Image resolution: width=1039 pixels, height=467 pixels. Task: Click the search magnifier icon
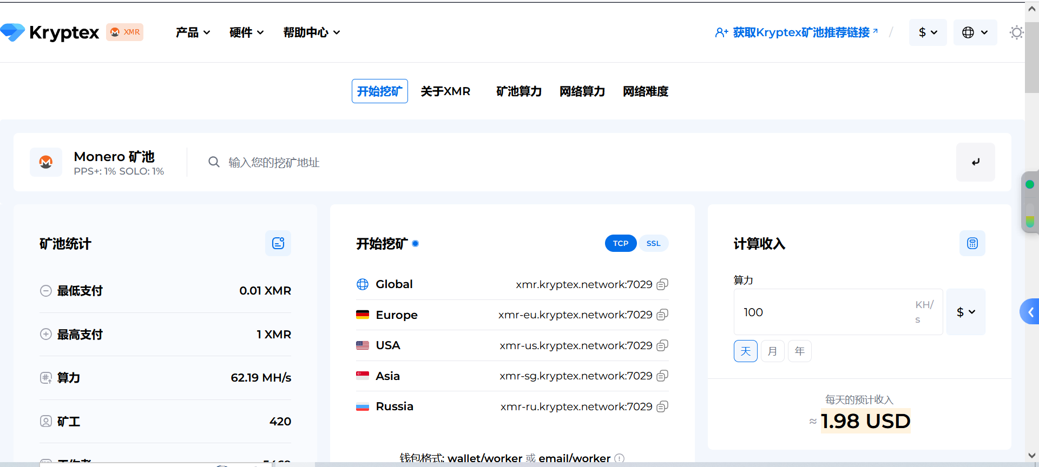point(214,162)
